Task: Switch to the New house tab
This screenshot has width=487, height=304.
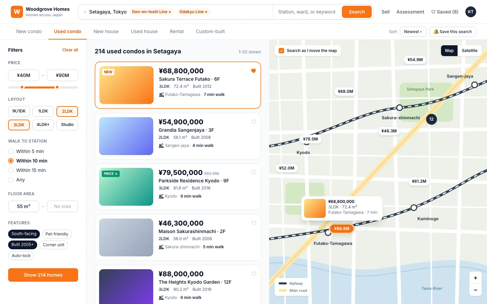Action: tap(106, 31)
